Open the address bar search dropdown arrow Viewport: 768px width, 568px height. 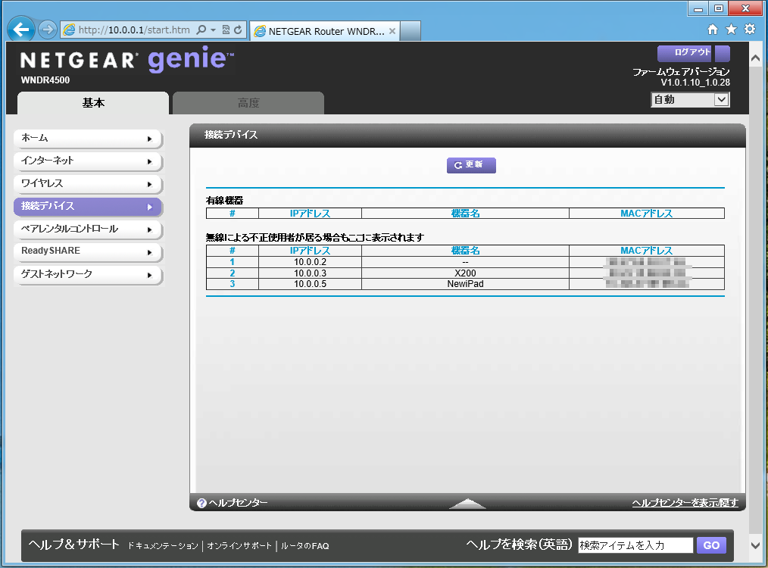(x=214, y=30)
